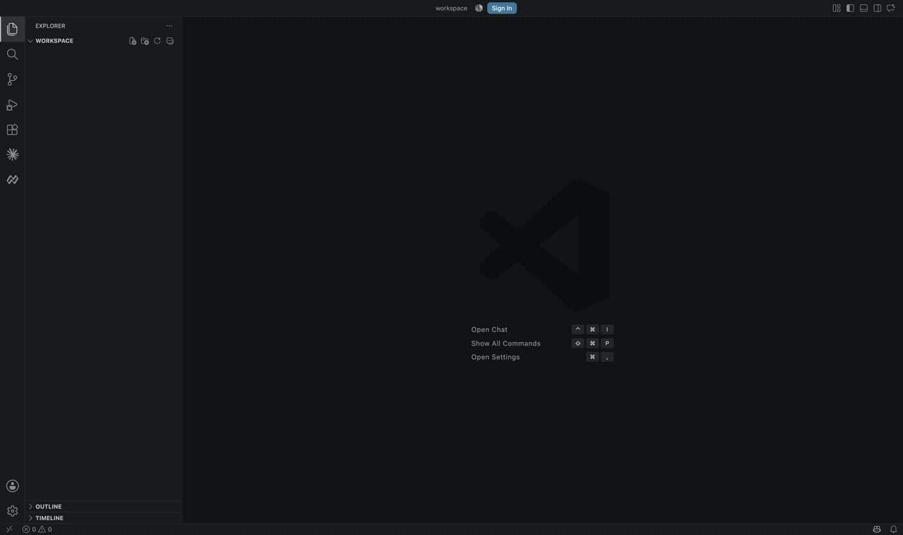Toggle the secondary side bar
The width and height of the screenshot is (903, 535).
tap(877, 8)
